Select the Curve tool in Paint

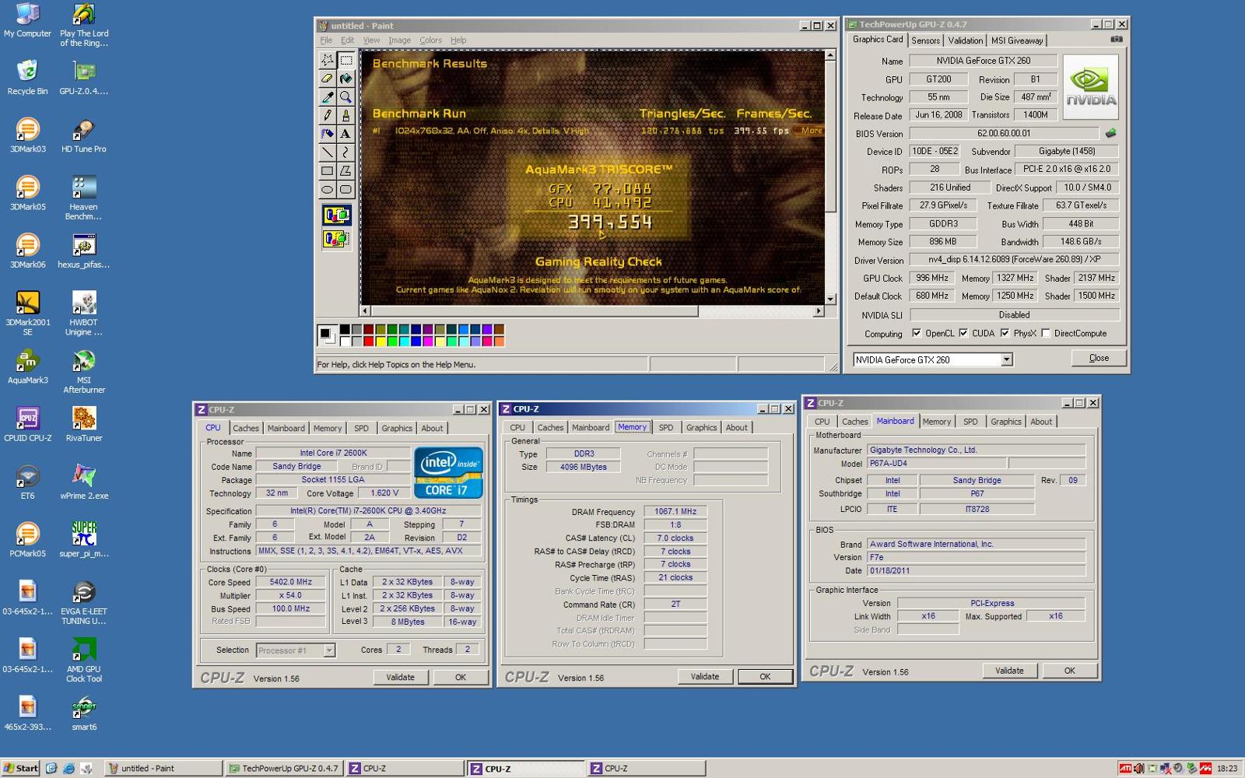[x=345, y=152]
